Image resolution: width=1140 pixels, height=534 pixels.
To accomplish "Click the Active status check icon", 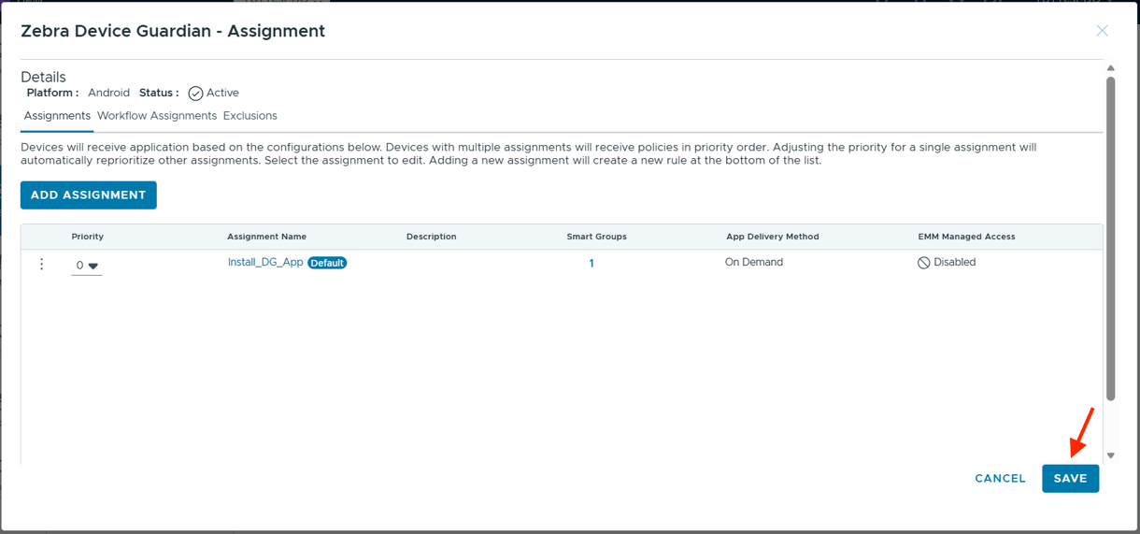I will pyautogui.click(x=195, y=94).
